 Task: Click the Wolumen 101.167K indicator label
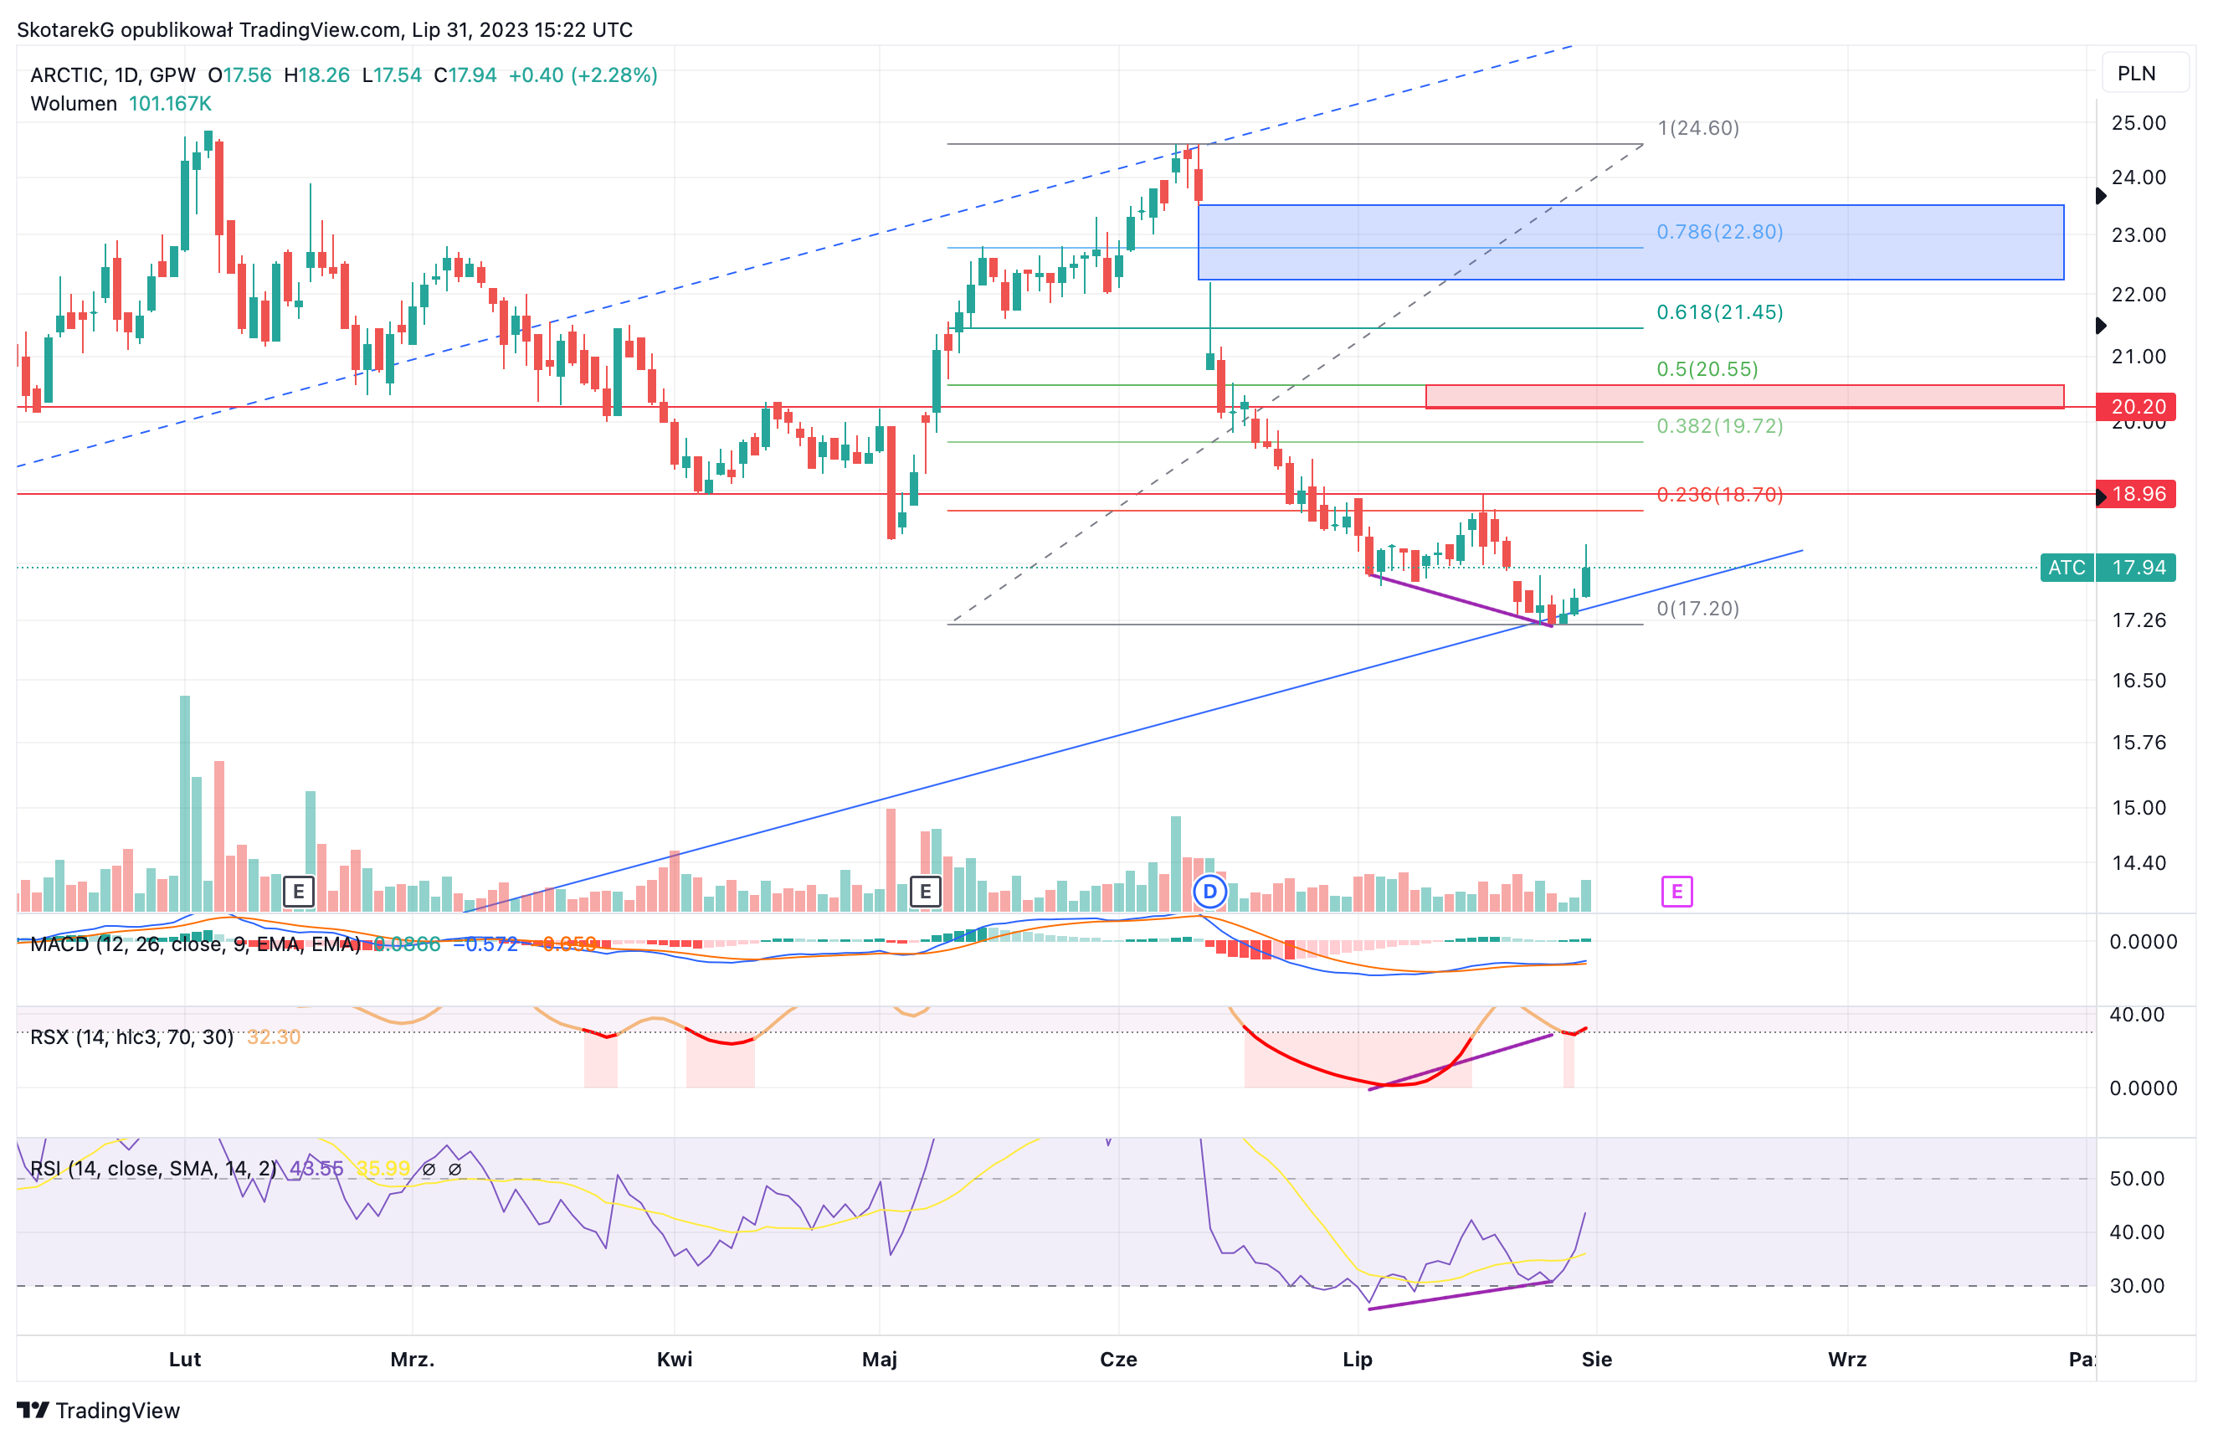[121, 103]
